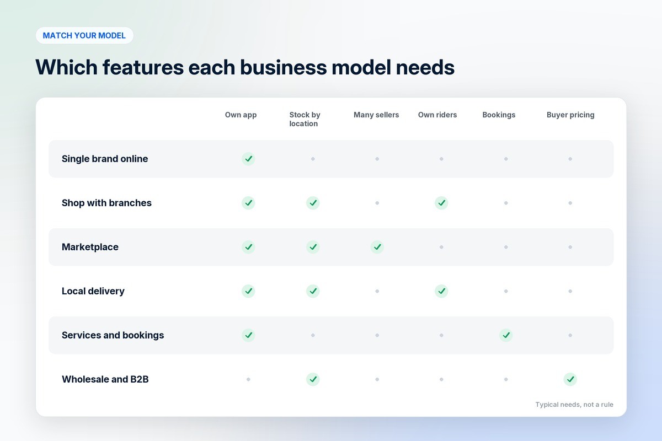Click the Buyer pricing dot for Services and bookings
Viewport: 662px width, 441px height.
click(x=570, y=335)
